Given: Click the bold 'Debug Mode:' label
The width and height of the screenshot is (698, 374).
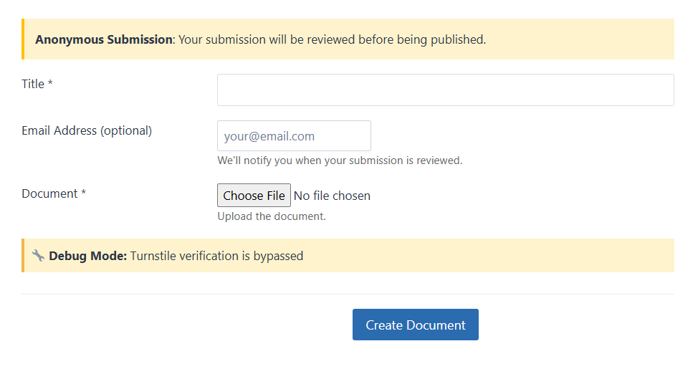Looking at the screenshot, I should pyautogui.click(x=87, y=256).
